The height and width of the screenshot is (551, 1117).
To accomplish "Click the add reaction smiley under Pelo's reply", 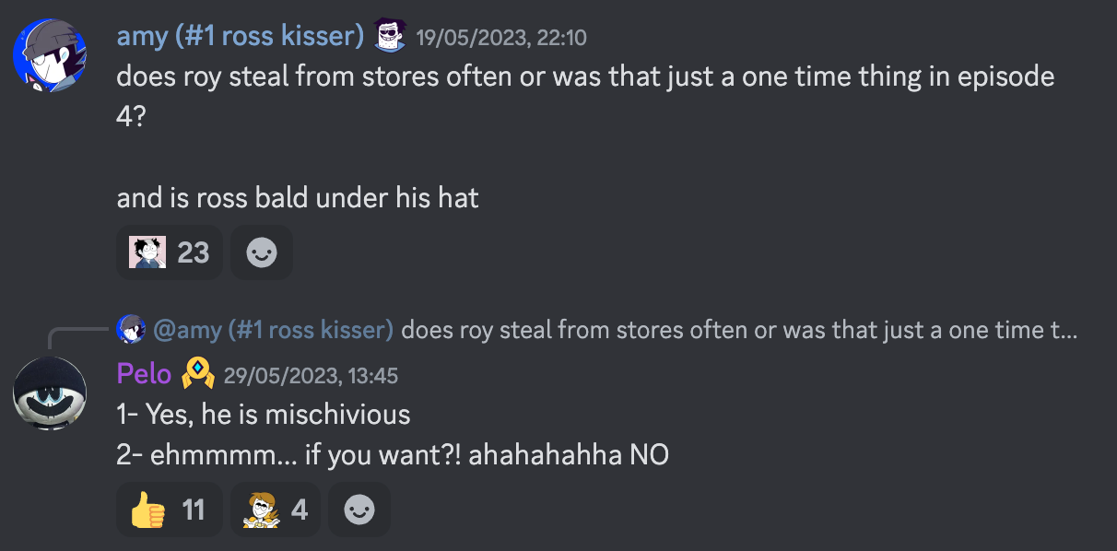I will [x=359, y=510].
